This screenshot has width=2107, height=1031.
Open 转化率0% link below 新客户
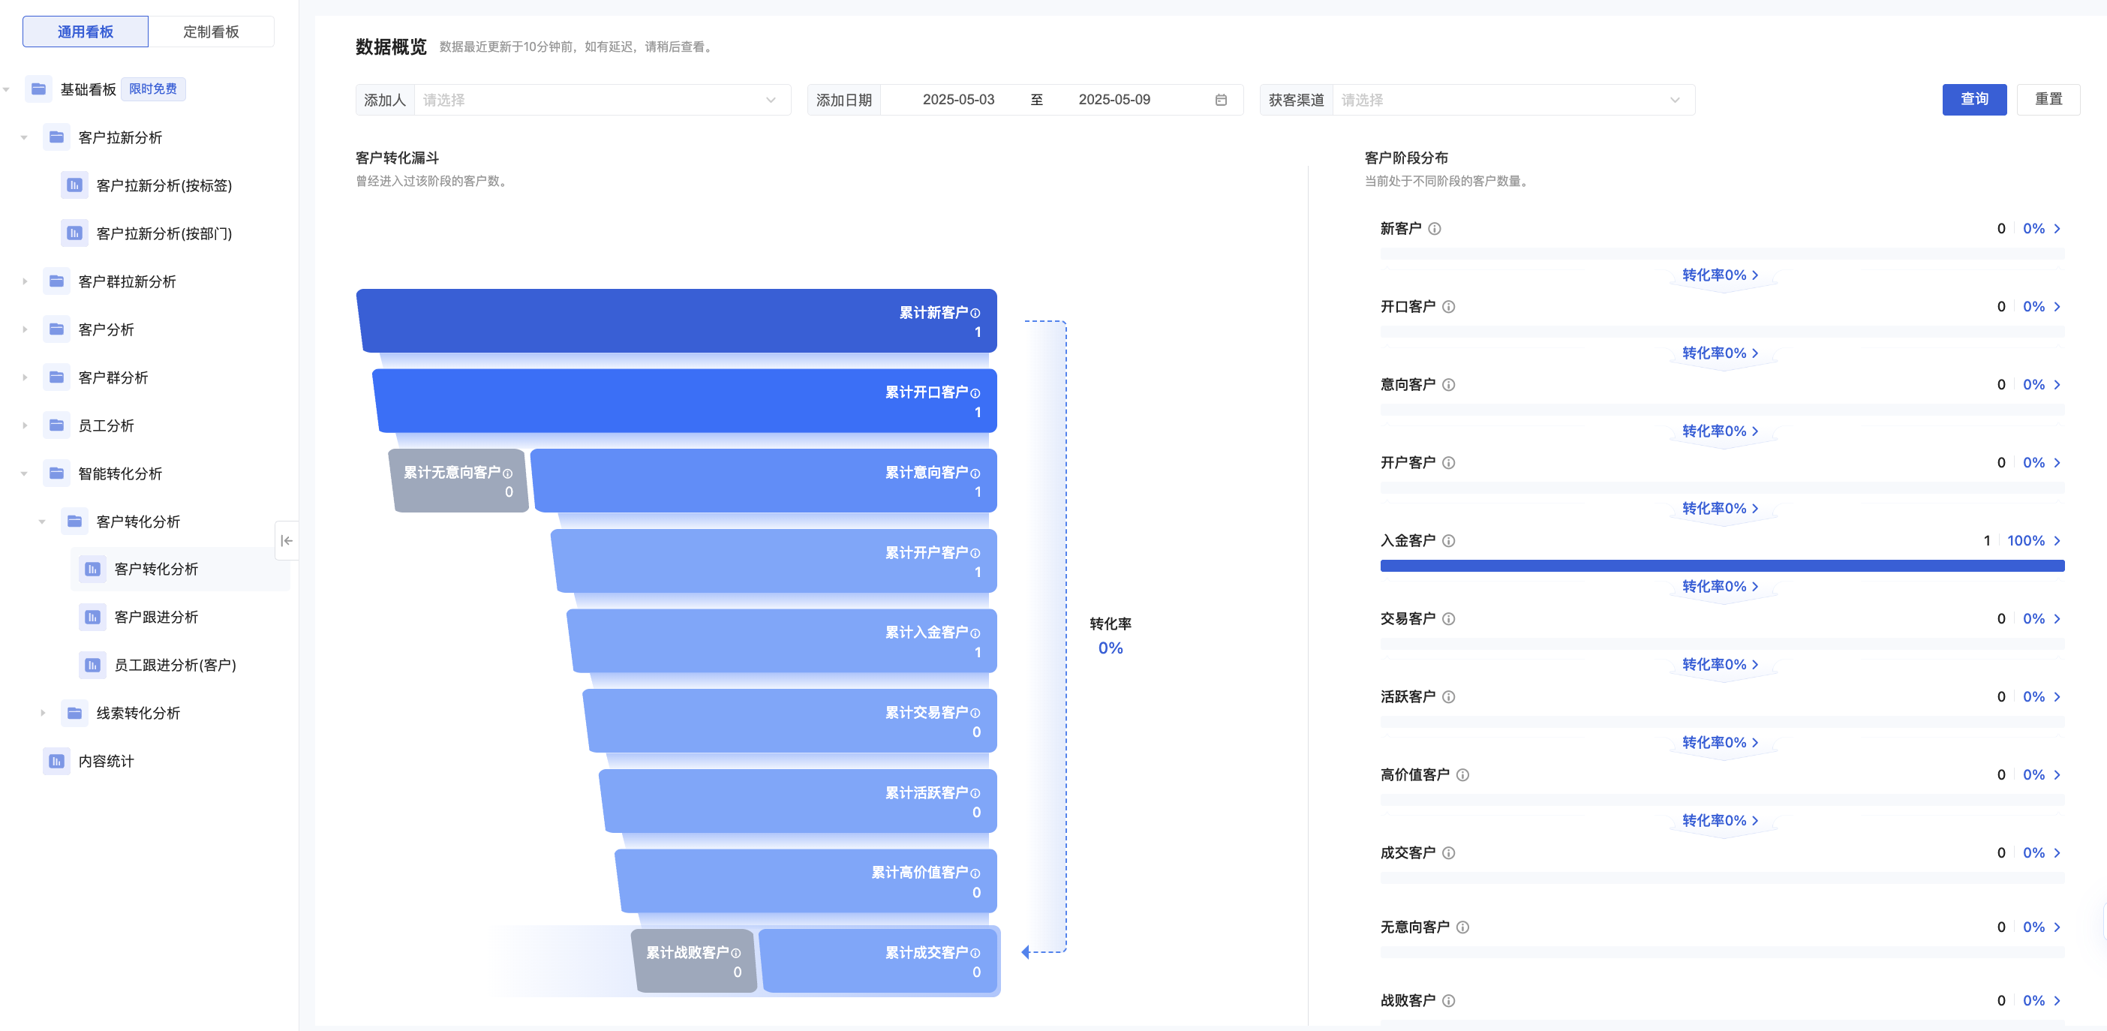pyautogui.click(x=1720, y=275)
